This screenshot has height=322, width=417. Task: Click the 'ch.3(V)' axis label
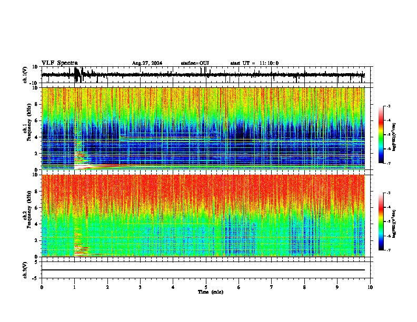pyautogui.click(x=25, y=270)
